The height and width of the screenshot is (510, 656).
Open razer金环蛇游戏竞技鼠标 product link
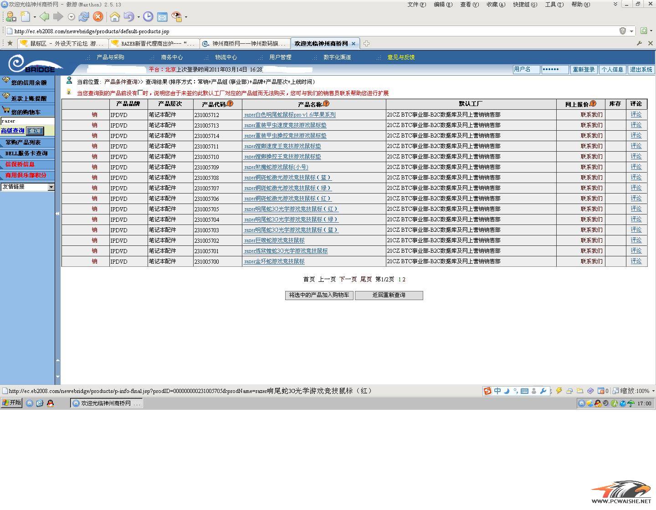[274, 261]
